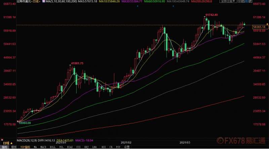The image size is (269, 149).
Task: Click the 2021/01 date label
Action: pos(61,143)
